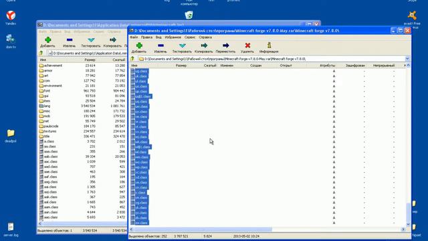Expand the address path dropdown in front window
This screenshot has height=241, width=428.
[407, 59]
